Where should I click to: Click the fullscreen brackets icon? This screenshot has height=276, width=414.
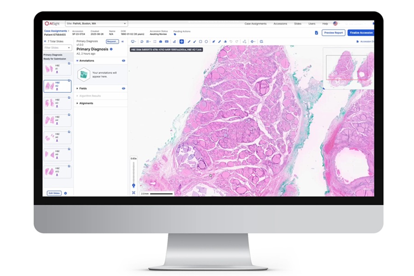(155, 42)
